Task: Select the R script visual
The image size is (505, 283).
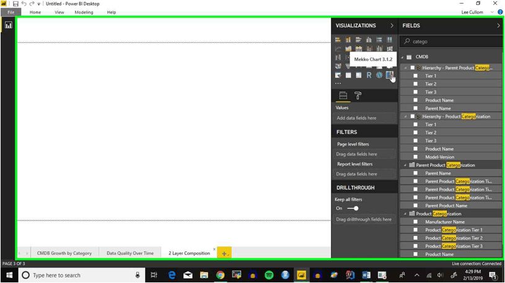Action: click(369, 76)
